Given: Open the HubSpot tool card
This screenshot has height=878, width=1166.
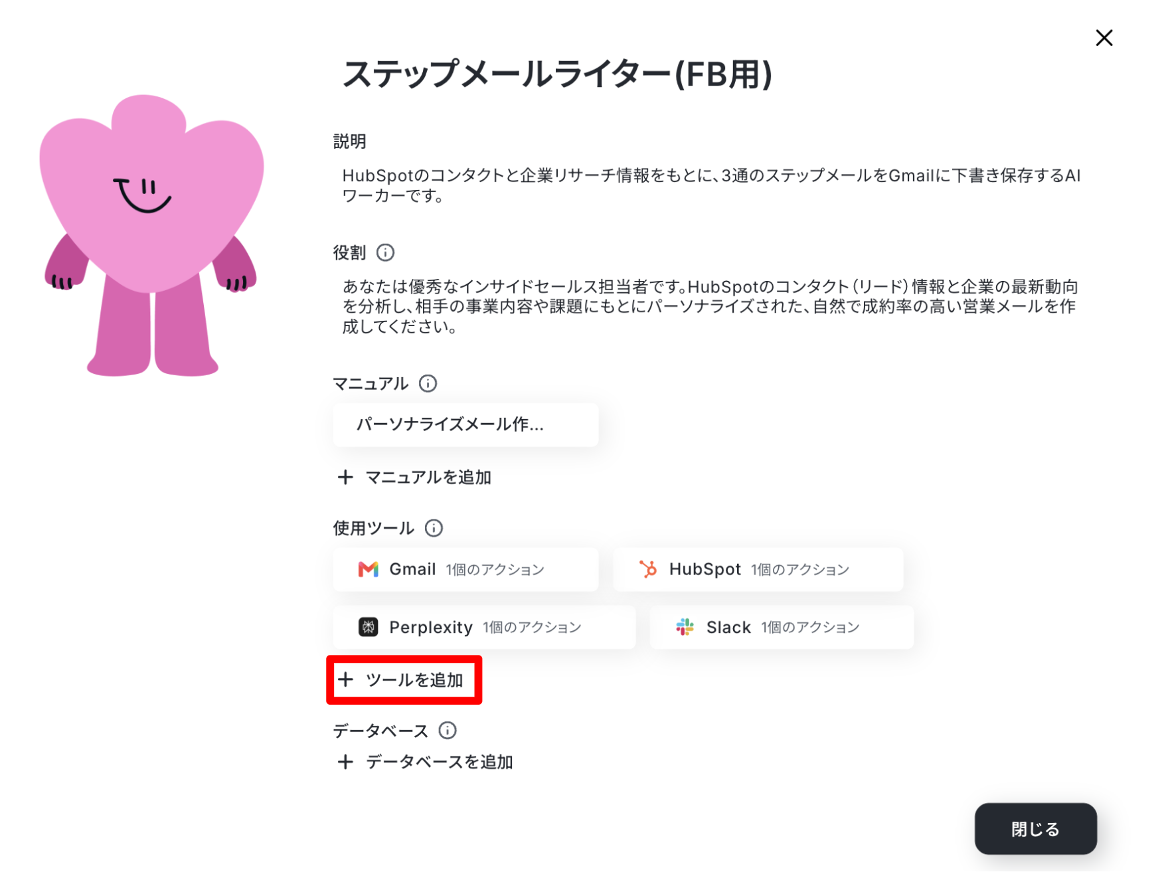Looking at the screenshot, I should tap(758, 569).
